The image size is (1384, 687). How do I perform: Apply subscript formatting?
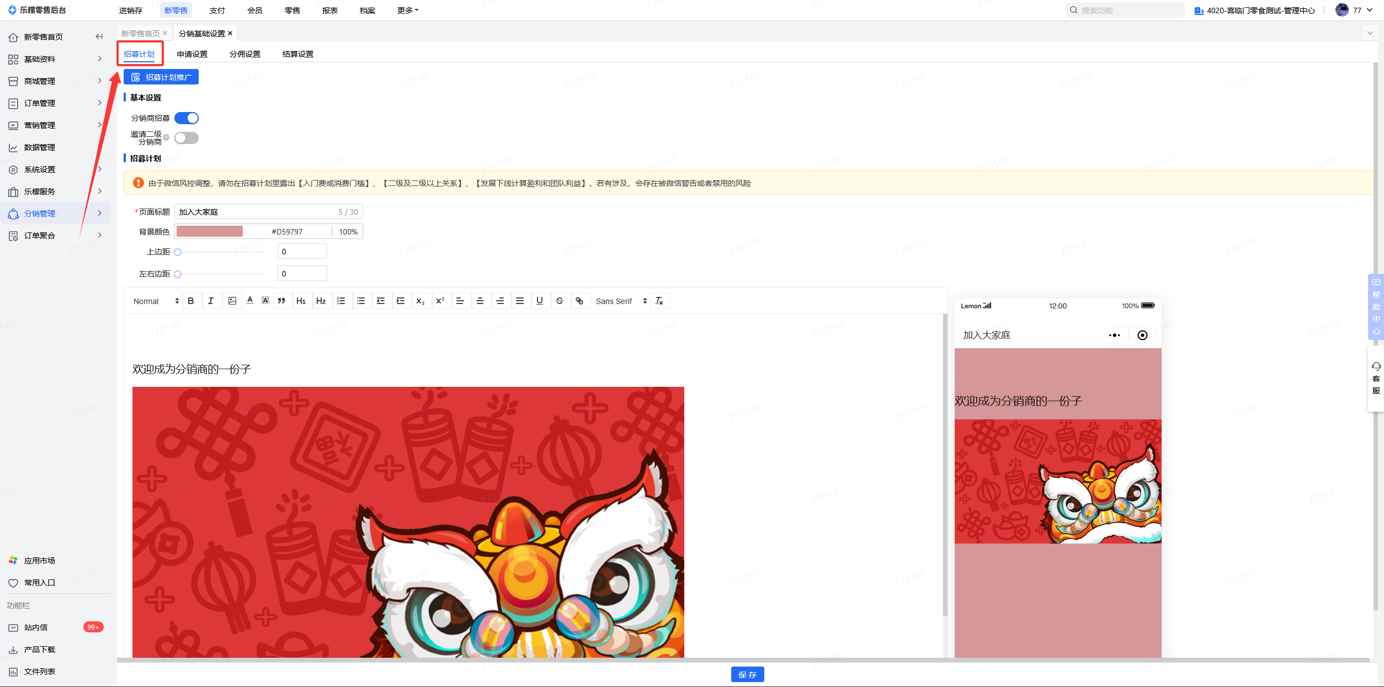click(420, 301)
